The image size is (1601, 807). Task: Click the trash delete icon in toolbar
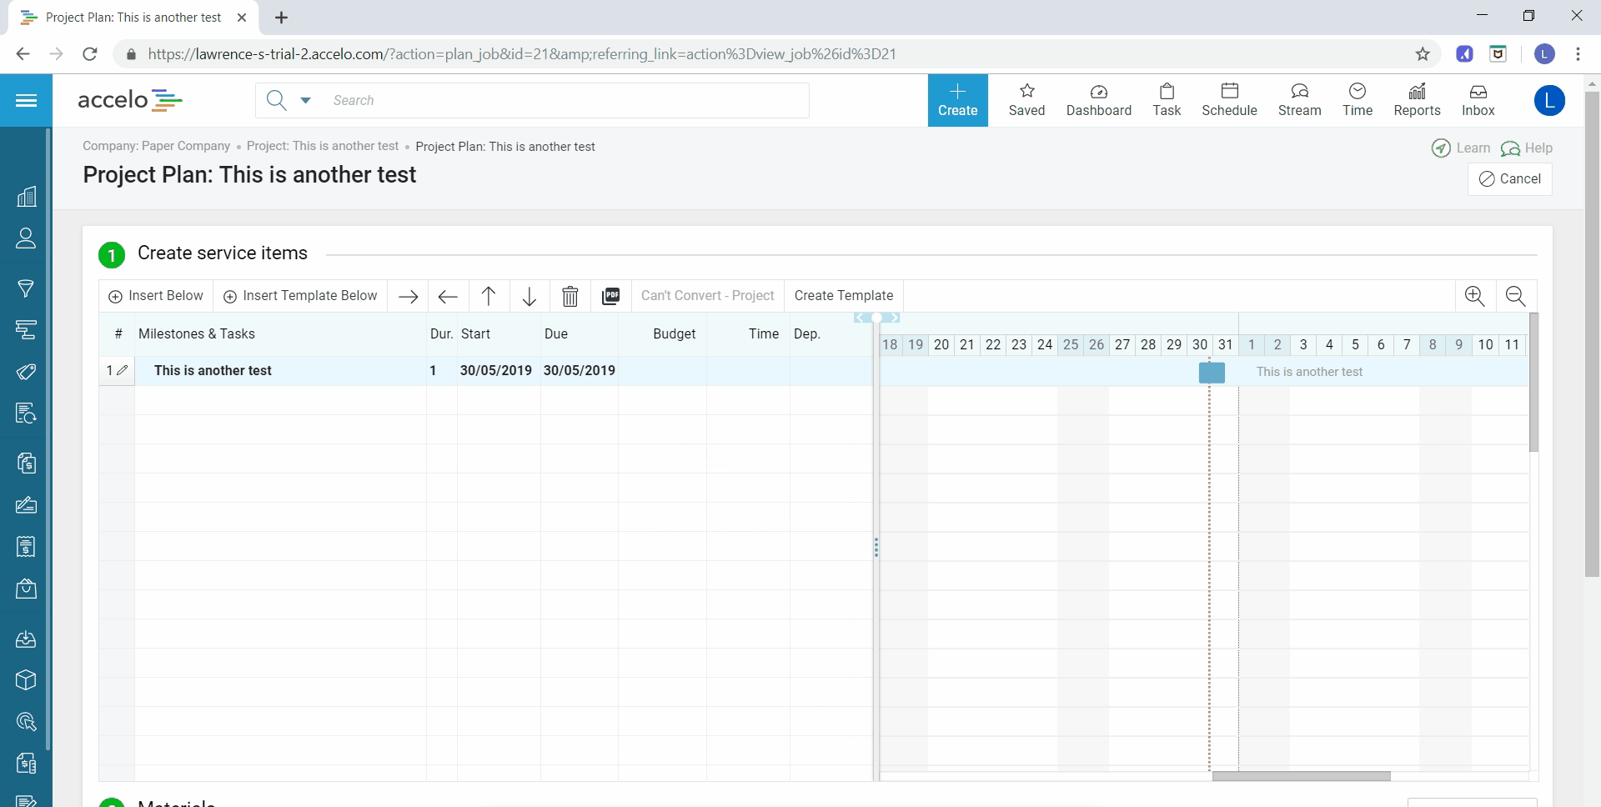pos(570,296)
